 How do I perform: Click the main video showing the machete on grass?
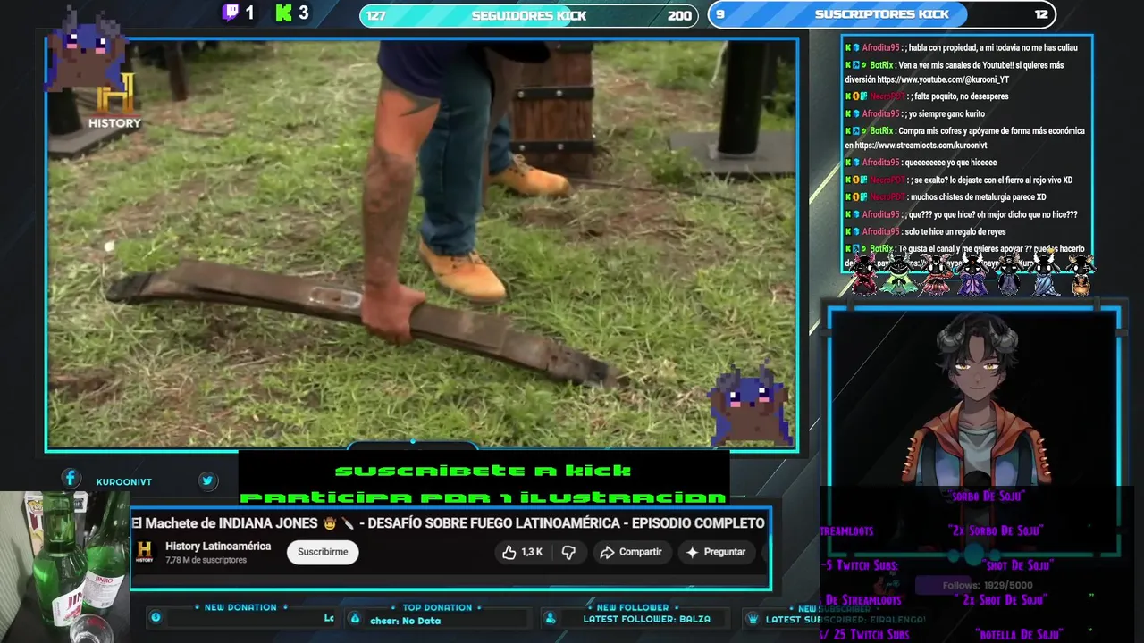coord(422,244)
